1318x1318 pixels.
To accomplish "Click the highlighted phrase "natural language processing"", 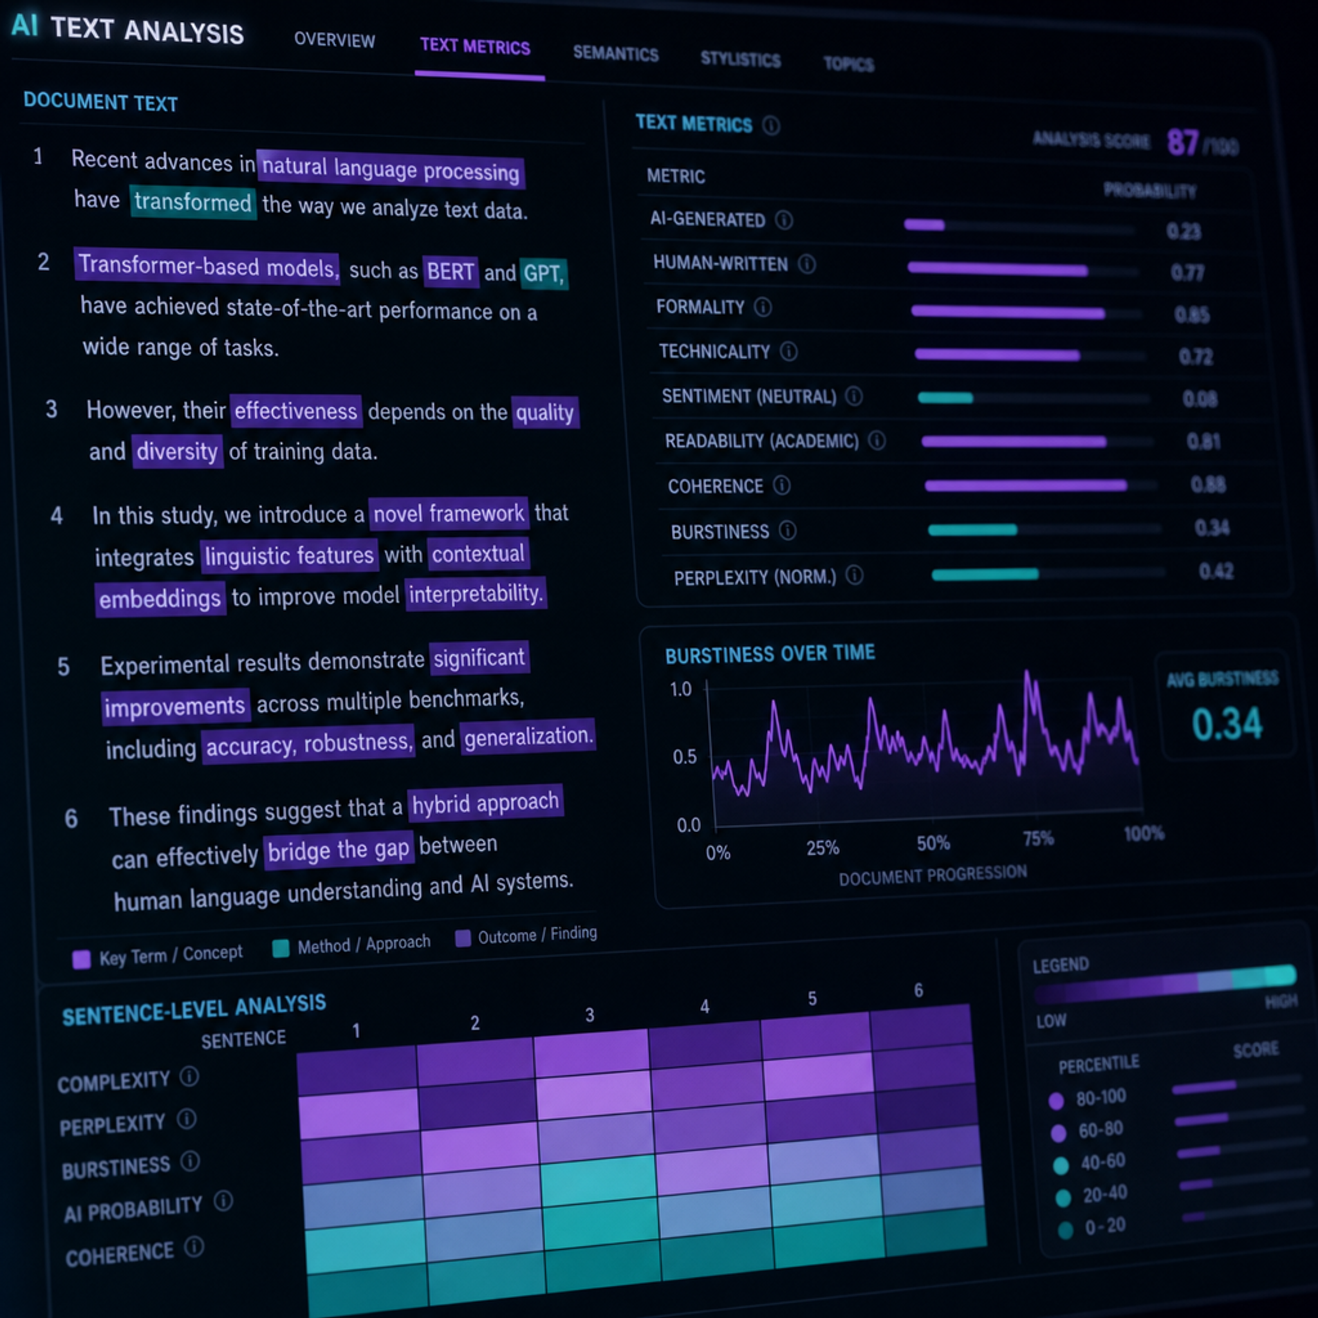I will click(x=391, y=169).
